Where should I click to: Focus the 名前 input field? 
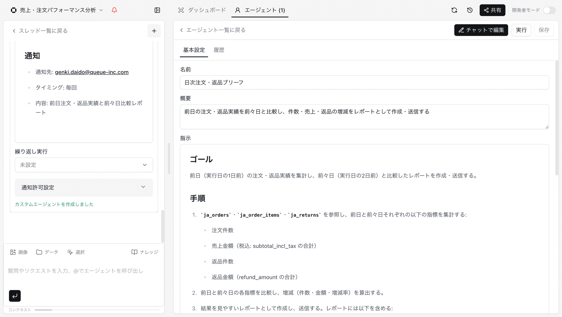point(364,83)
